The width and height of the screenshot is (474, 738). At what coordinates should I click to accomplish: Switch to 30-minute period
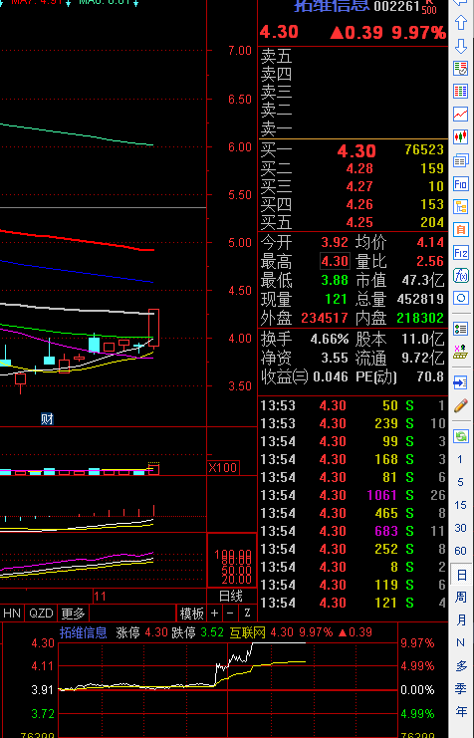click(461, 528)
